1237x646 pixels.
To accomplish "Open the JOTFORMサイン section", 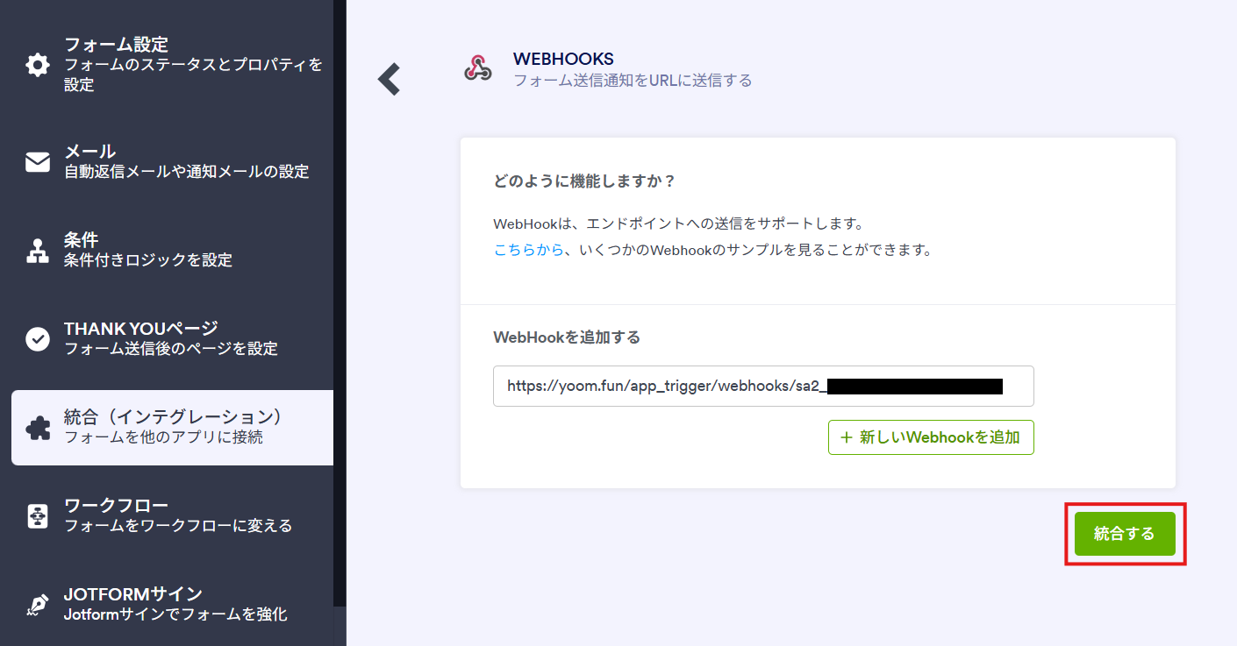I will click(x=172, y=605).
